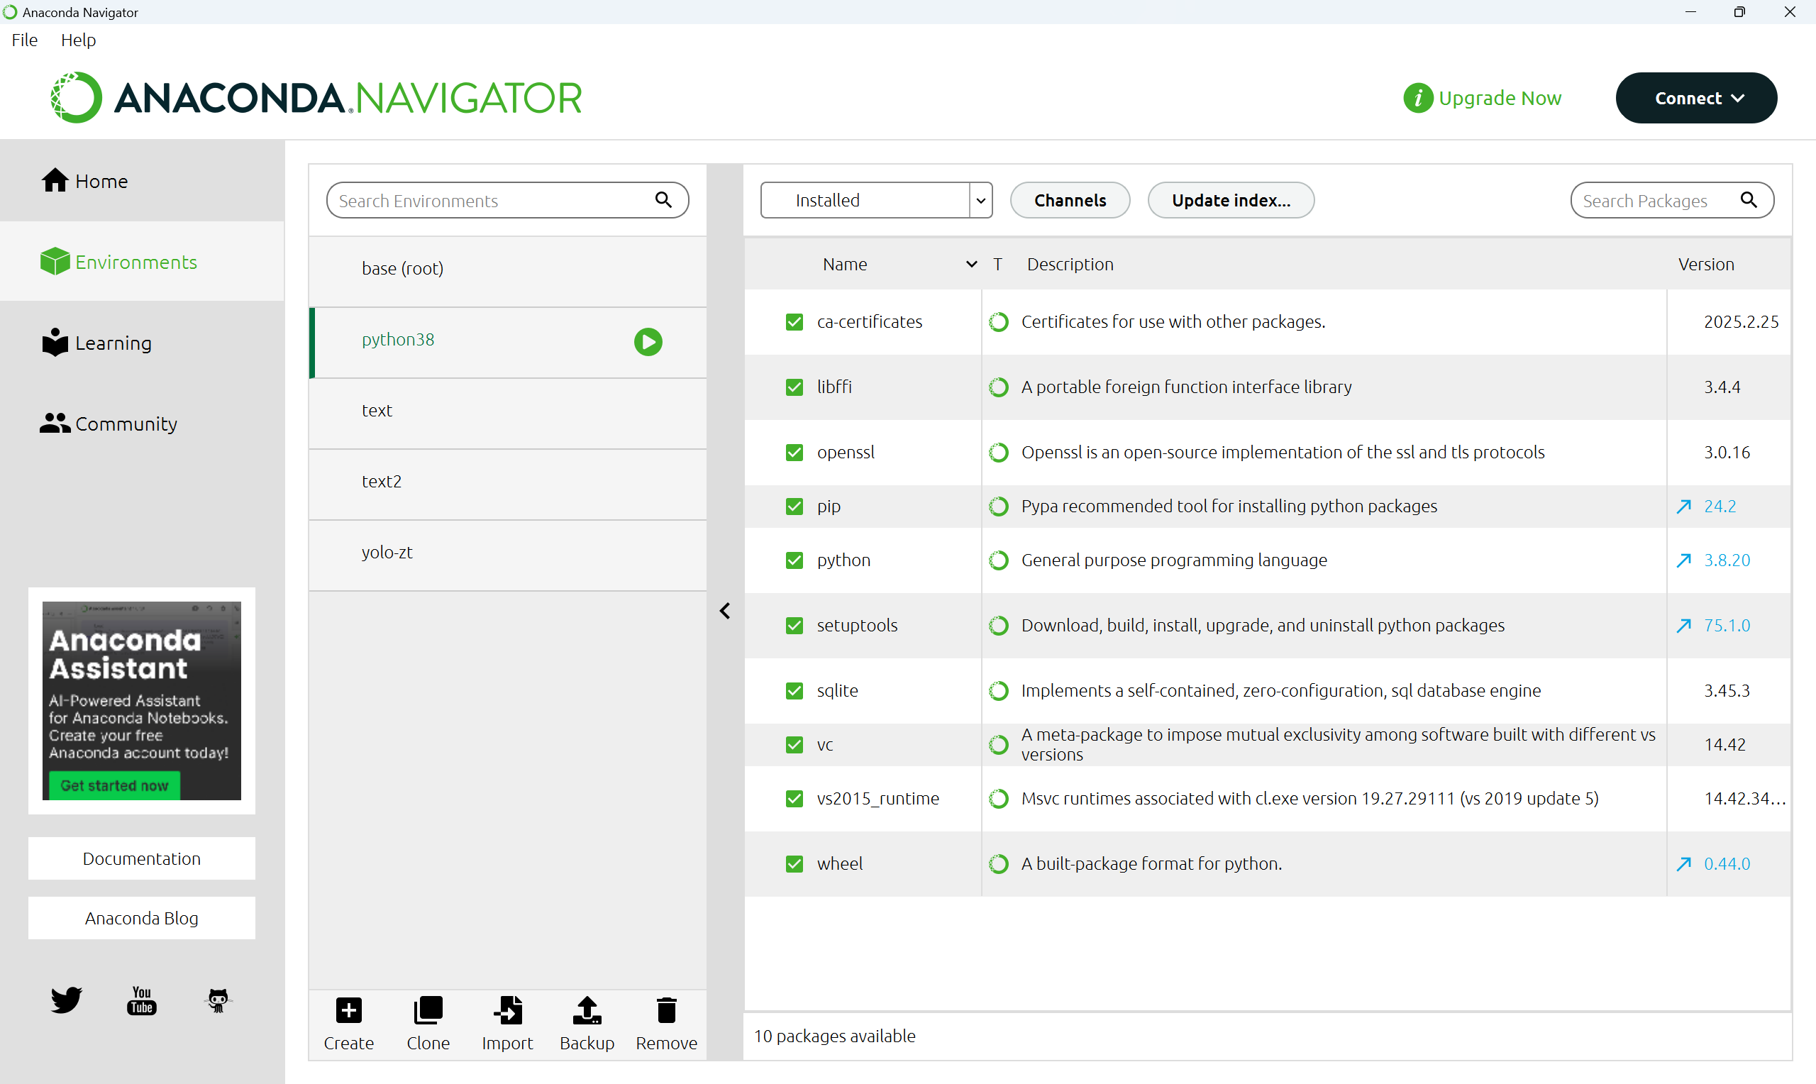Screen dimensions: 1816x1084
Task: Open the Environments section
Action: (x=142, y=262)
